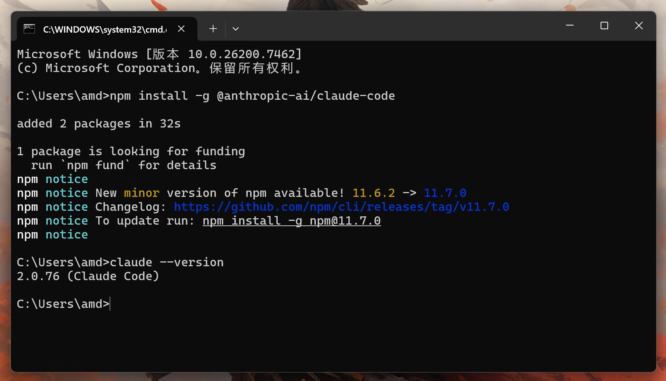Open the npm changelog GitHub link
The image size is (666, 381).
click(341, 207)
